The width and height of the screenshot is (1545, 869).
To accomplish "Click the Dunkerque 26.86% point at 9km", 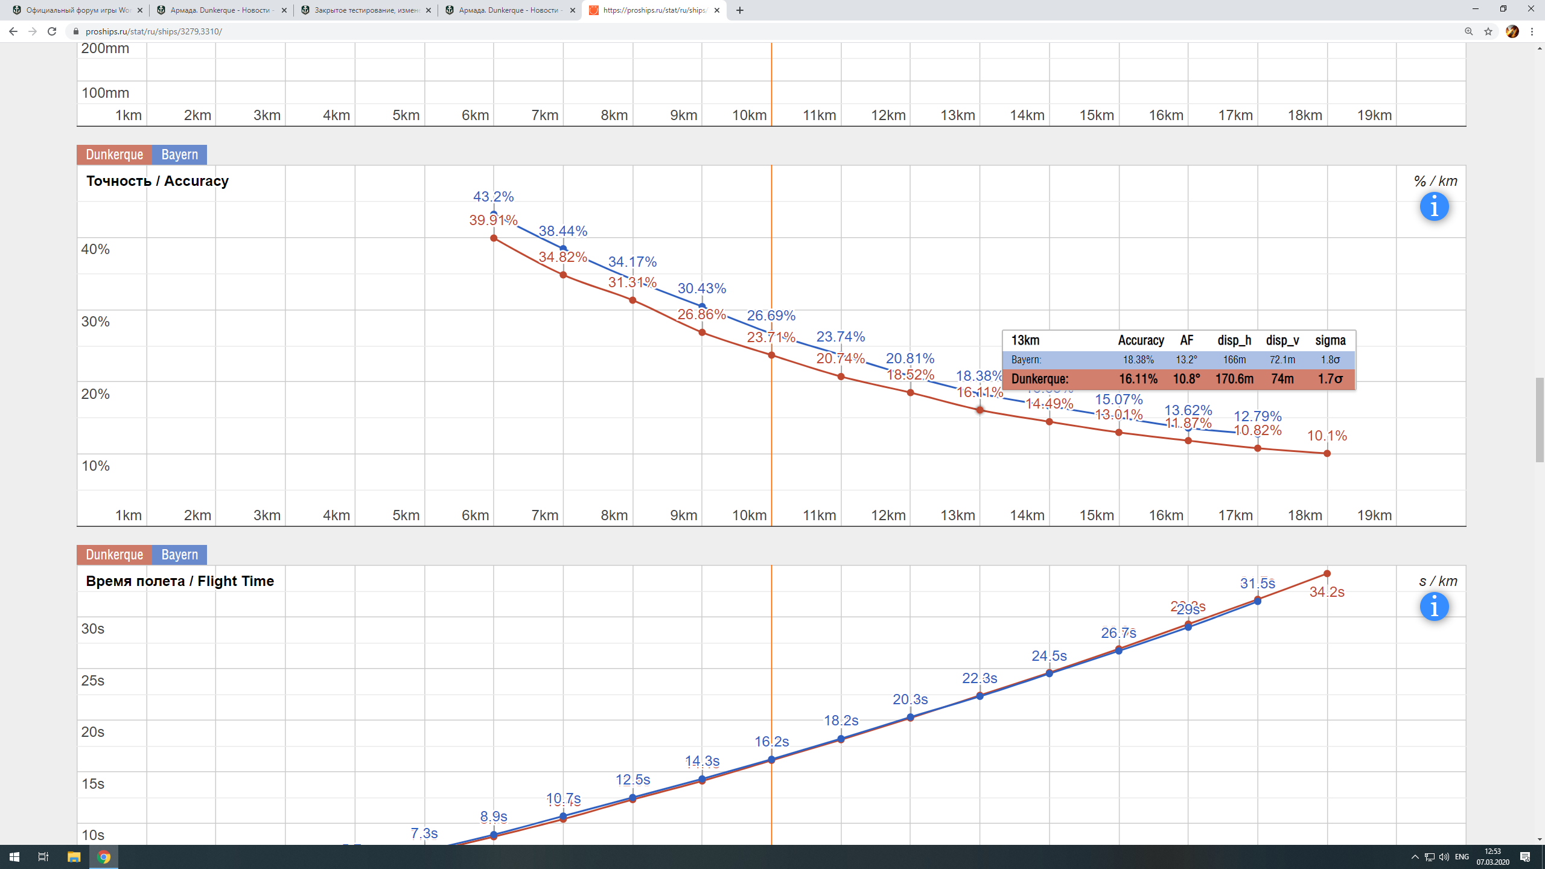I will pos(702,333).
